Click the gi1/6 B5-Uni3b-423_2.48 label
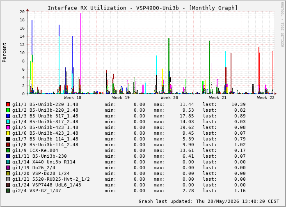The image size is (286, 207). pyautogui.click(x=45, y=133)
